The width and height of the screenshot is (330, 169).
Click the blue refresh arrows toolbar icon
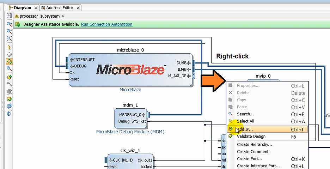click(10, 106)
